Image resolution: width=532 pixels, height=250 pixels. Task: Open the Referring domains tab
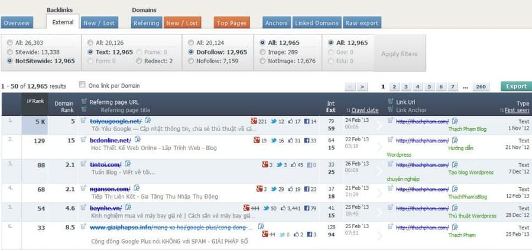(147, 22)
